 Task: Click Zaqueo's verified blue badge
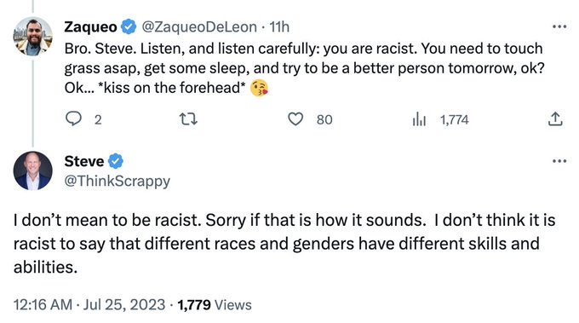[x=129, y=26]
